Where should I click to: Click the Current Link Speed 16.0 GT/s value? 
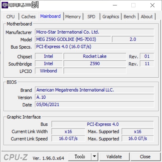[x=68, y=138]
